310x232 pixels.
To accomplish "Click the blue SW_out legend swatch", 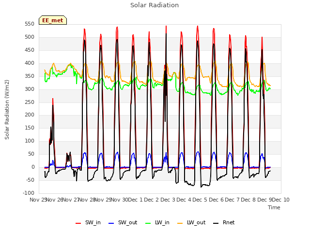I will pyautogui.click(x=111, y=223).
